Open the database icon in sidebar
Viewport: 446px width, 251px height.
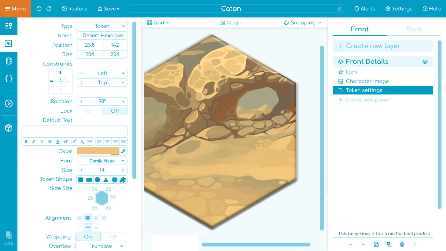[9, 61]
